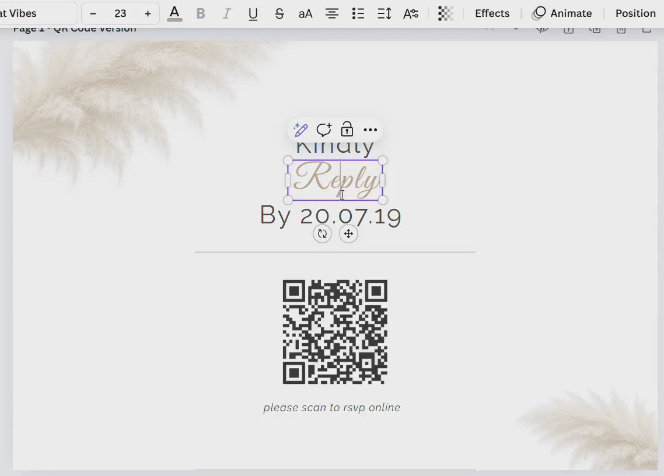Toggle italic formatting
This screenshot has height=476, width=664.
pos(227,13)
